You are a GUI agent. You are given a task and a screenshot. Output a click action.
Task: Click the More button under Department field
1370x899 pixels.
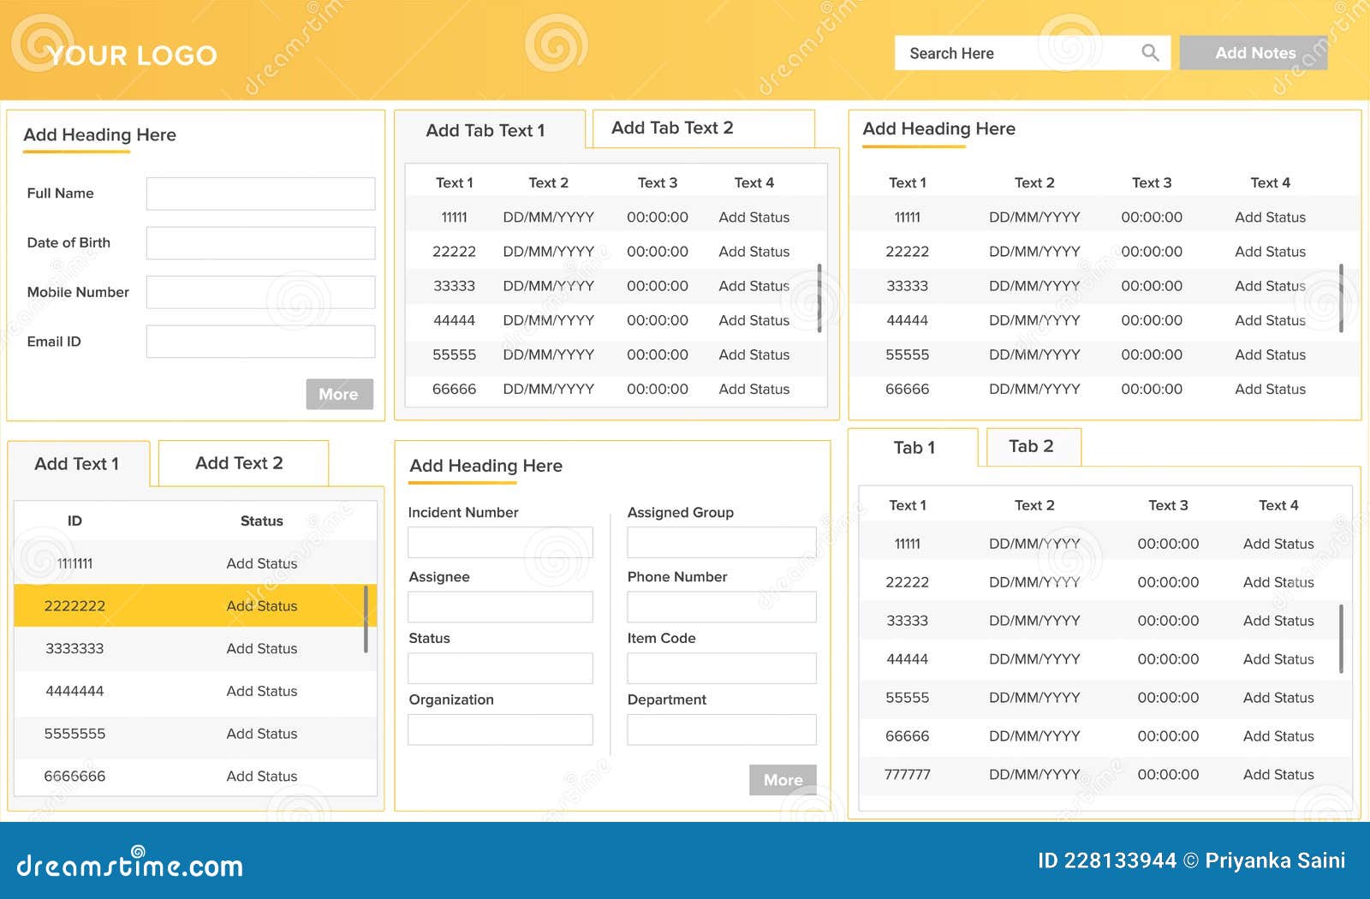[783, 779]
